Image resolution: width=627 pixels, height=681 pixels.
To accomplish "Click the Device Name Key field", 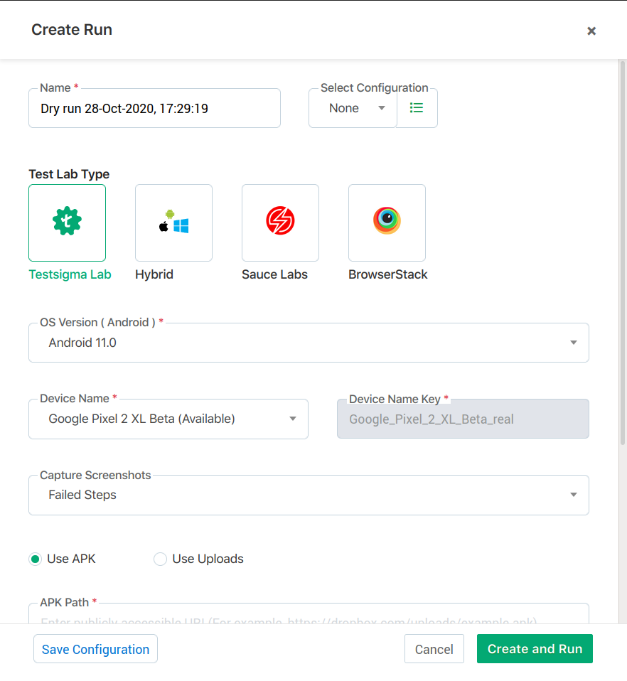I will [x=463, y=419].
